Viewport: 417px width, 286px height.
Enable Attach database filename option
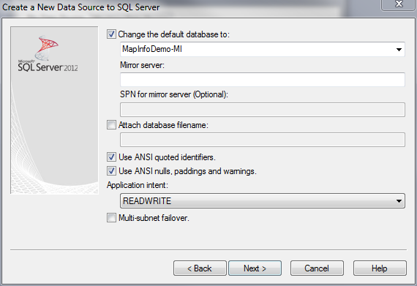pyautogui.click(x=111, y=125)
